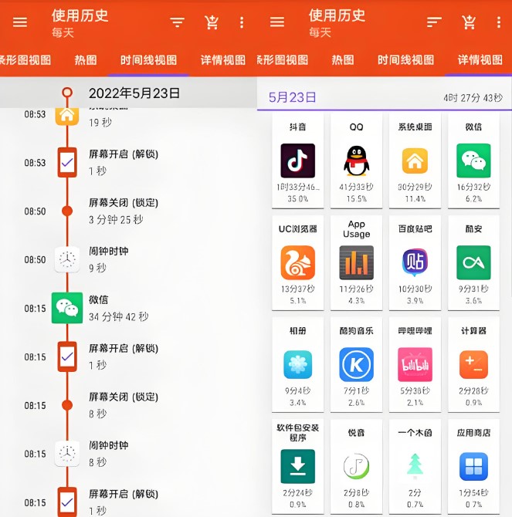This screenshot has width=512, height=517.
Task: Open the 一个木函 tree icon card
Action: coord(415,467)
